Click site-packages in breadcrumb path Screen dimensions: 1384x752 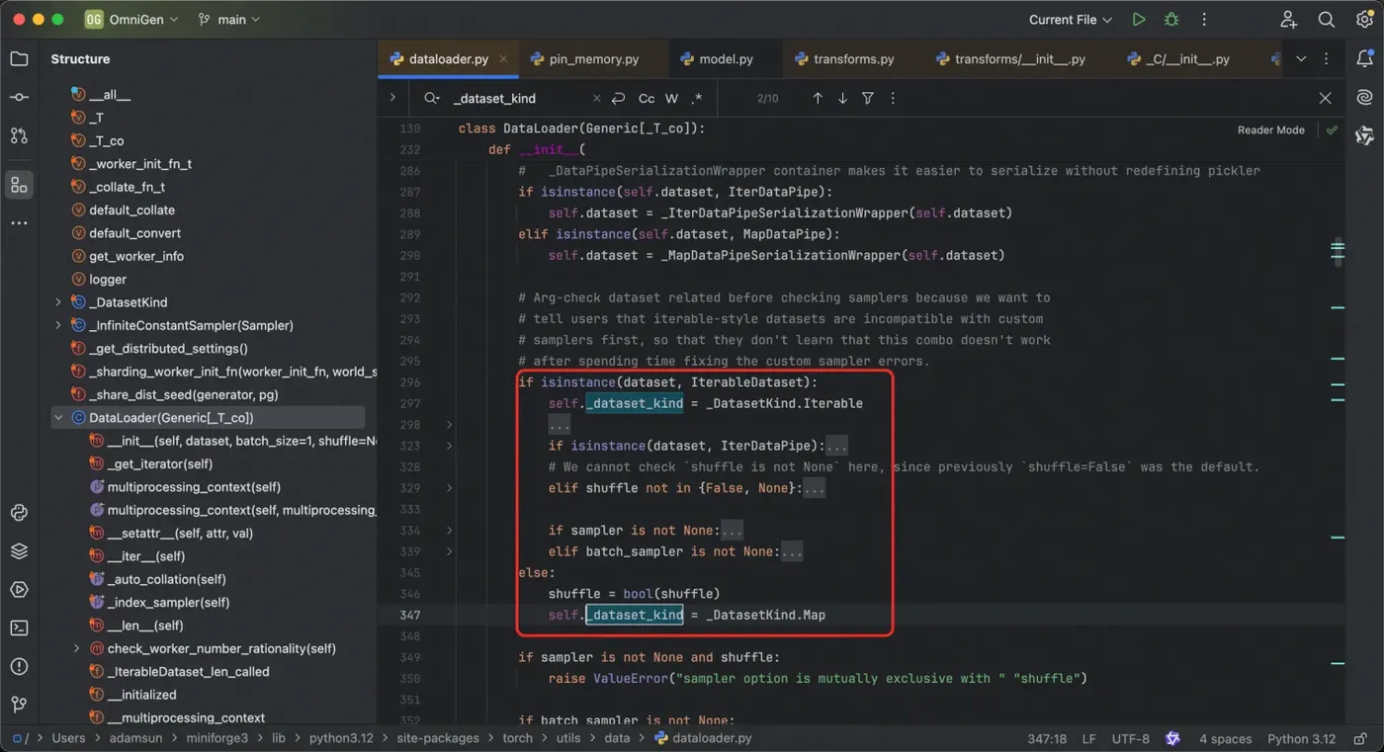click(438, 738)
